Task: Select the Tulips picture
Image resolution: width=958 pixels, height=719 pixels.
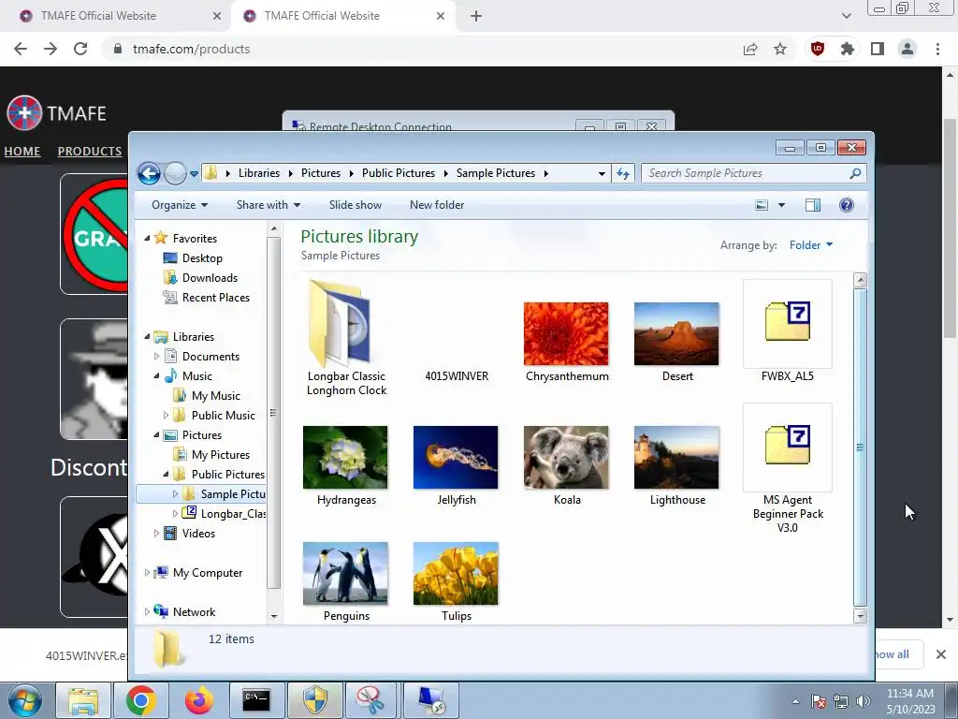Action: pyautogui.click(x=457, y=582)
